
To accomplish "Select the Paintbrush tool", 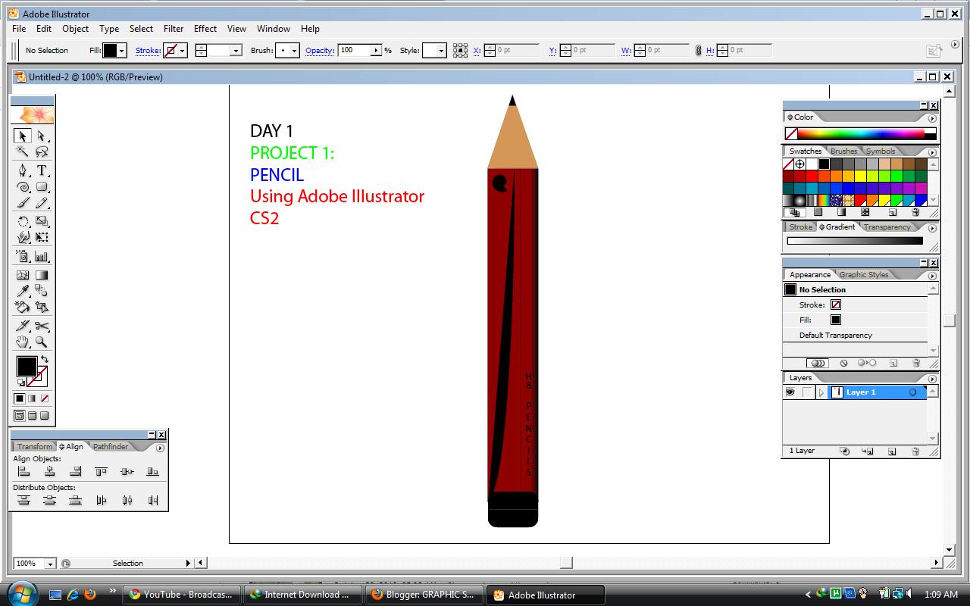I will coord(23,203).
